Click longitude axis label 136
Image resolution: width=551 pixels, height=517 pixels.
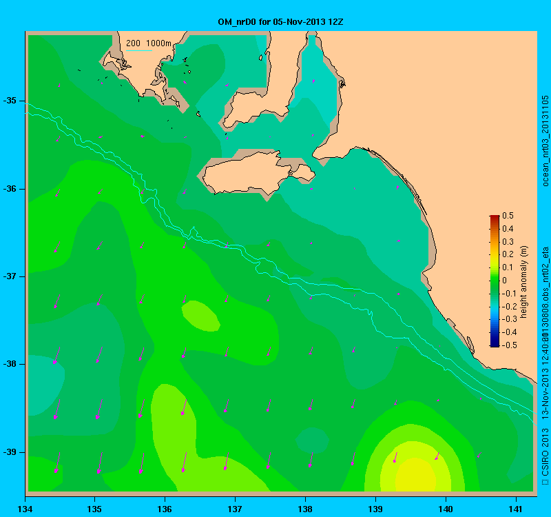165,509
